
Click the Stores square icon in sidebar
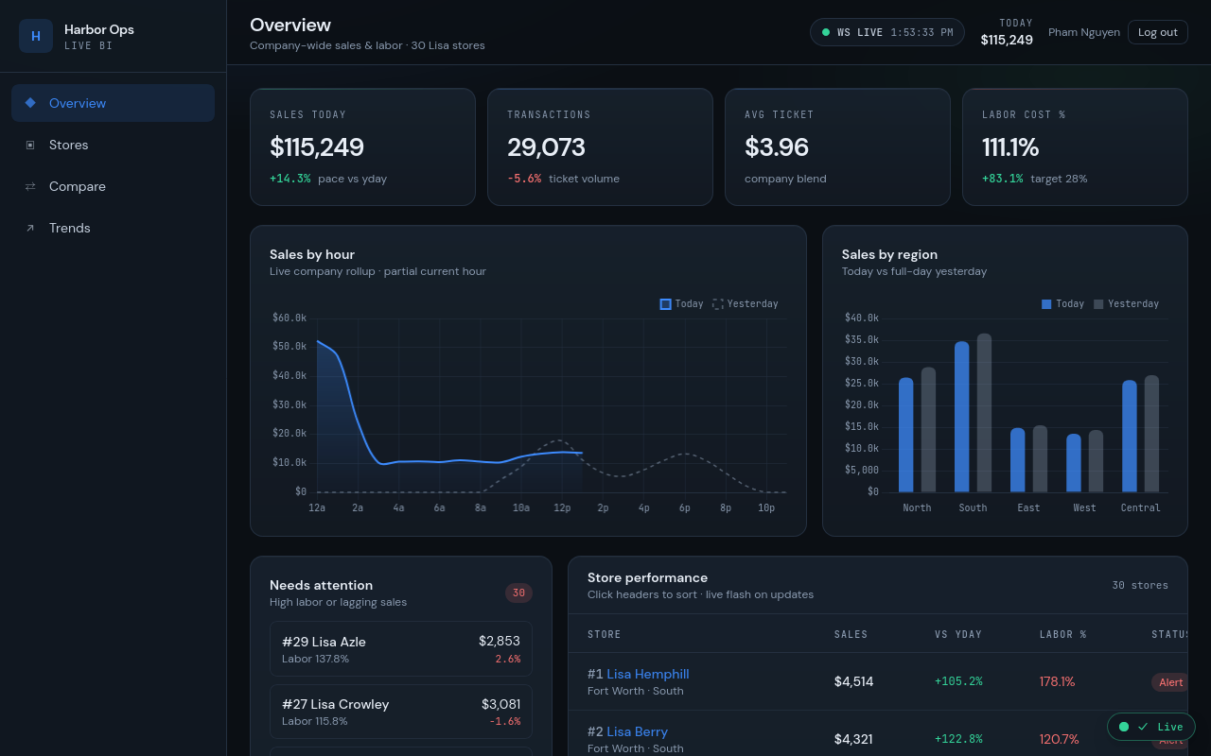point(30,145)
